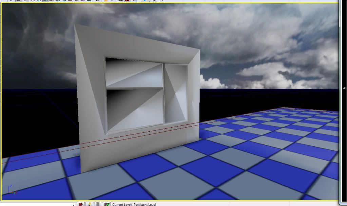Expand the side panel using the edge arrow
This screenshot has height=206, width=347.
point(344,88)
